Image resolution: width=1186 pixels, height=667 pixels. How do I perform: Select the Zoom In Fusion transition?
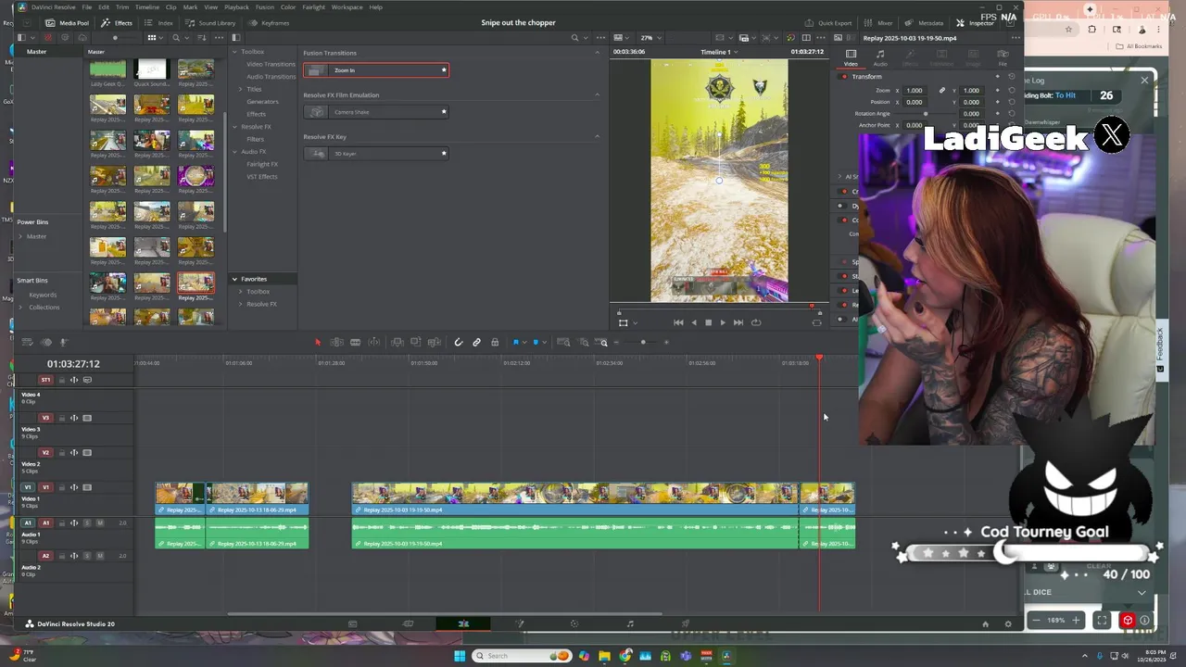375,70
